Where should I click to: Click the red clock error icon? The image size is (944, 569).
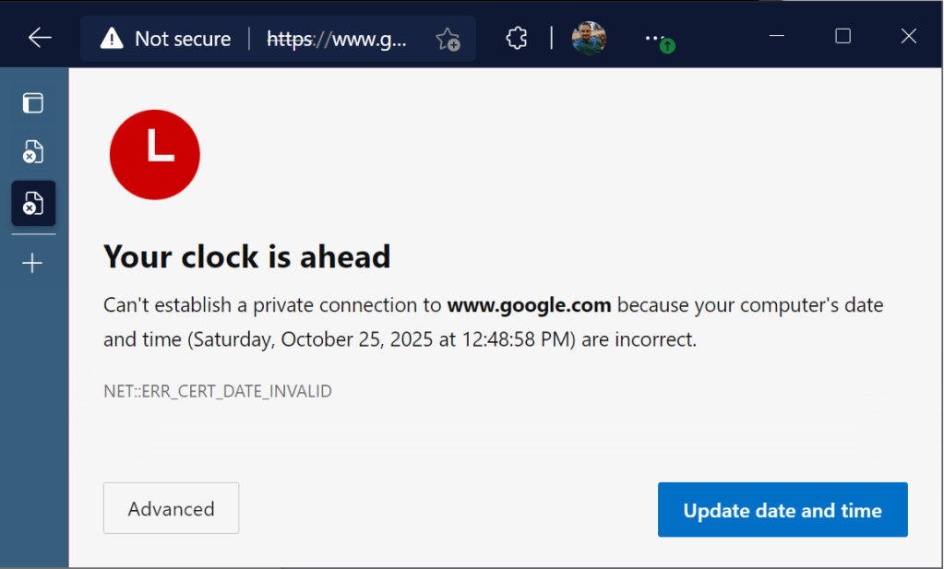[155, 154]
